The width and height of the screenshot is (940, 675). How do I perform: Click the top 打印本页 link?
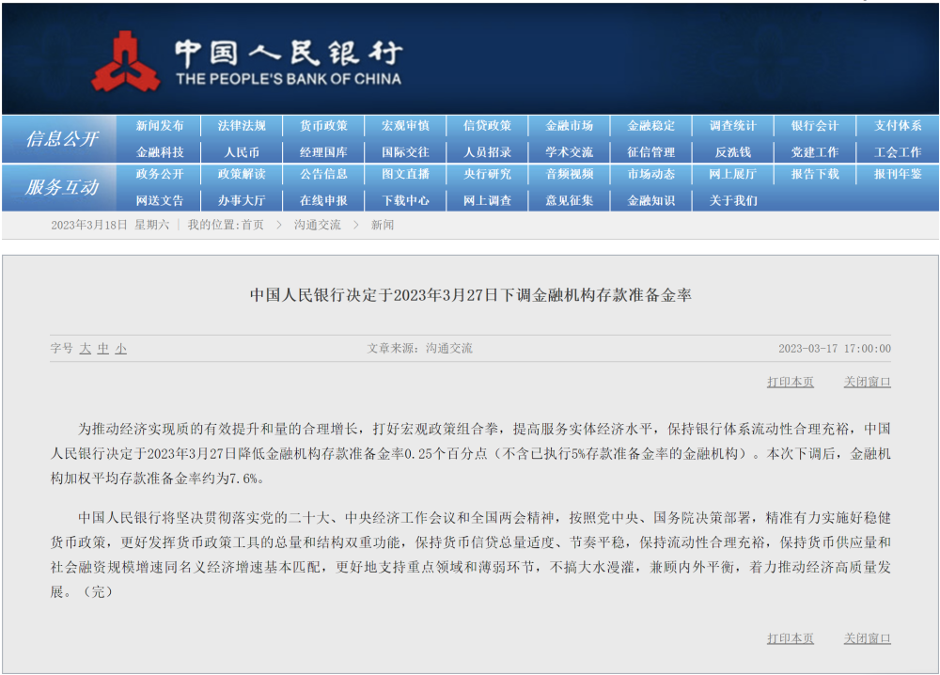point(791,382)
